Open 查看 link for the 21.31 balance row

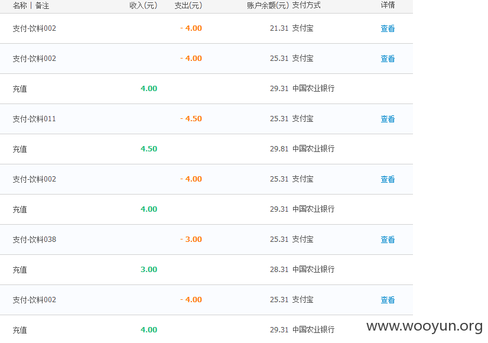[388, 28]
